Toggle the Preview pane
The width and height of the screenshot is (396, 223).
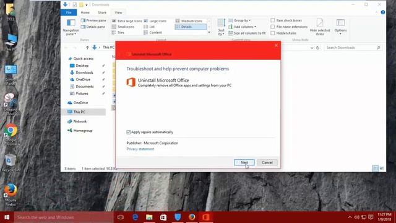click(x=93, y=20)
